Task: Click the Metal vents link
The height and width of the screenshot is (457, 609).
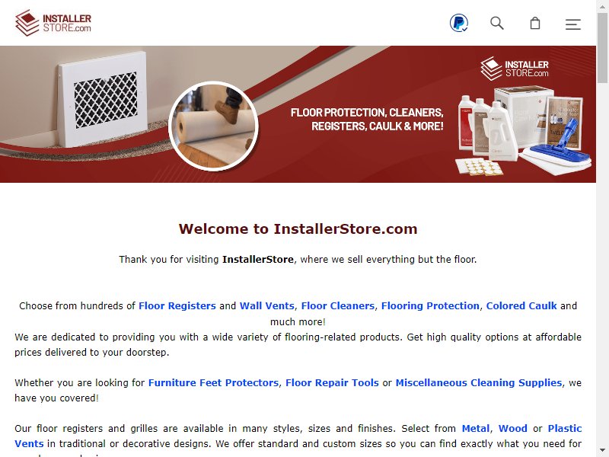Action: point(476,429)
